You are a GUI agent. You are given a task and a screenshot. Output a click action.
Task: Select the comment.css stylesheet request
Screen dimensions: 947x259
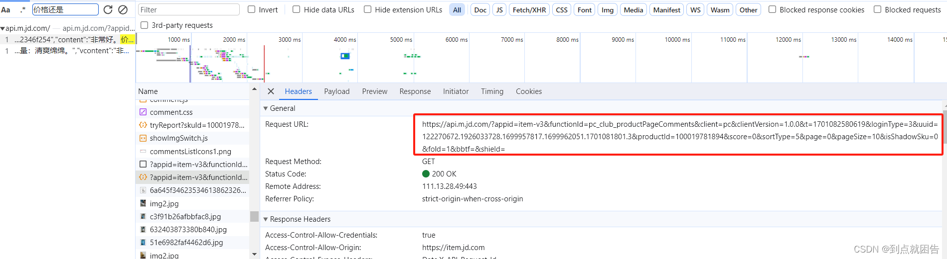point(171,112)
